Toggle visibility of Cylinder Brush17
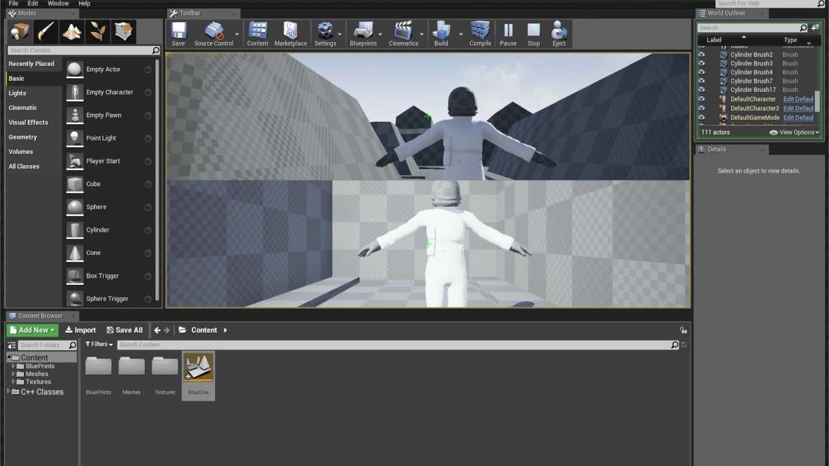 pos(701,90)
